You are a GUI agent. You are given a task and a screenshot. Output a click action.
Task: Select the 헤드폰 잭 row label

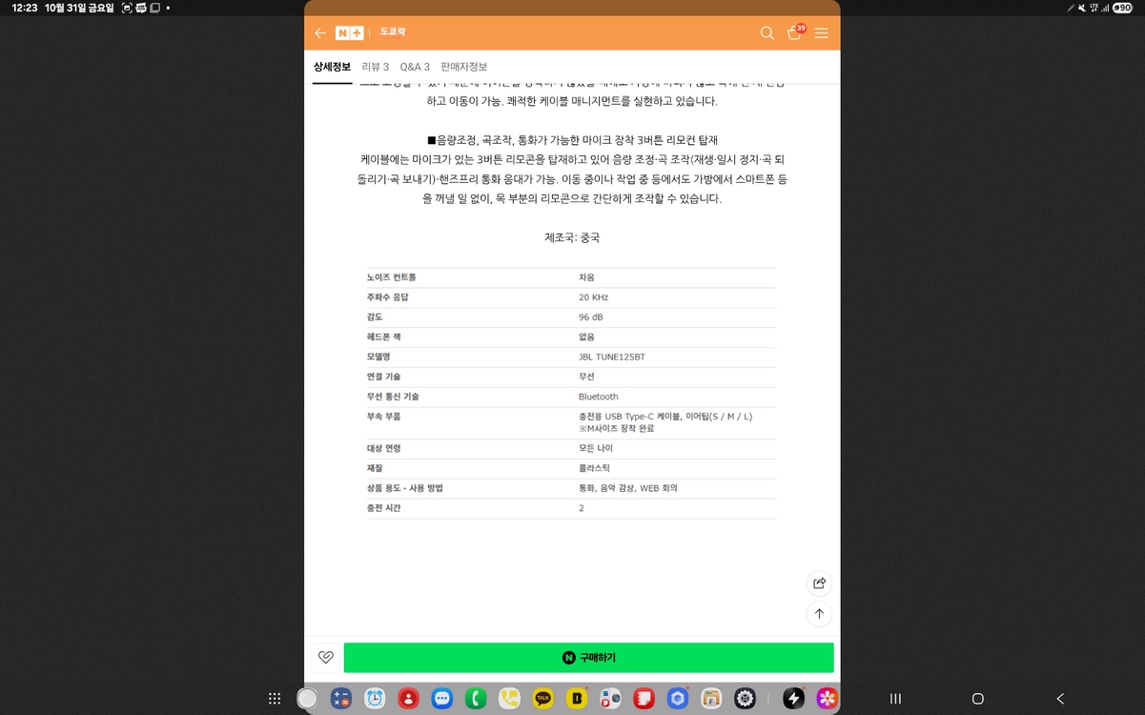(x=384, y=337)
